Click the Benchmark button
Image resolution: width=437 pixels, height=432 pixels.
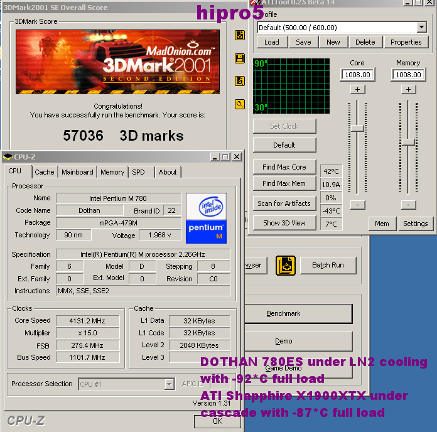pos(298,313)
